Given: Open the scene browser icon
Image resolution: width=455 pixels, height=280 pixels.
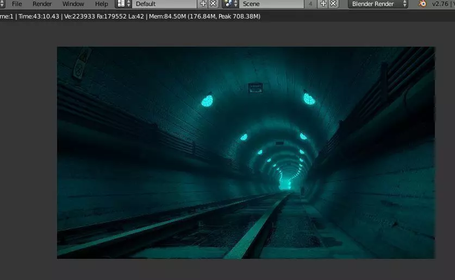Looking at the screenshot, I should click(230, 4).
